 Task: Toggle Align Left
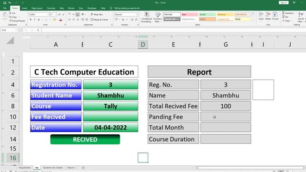69,20
